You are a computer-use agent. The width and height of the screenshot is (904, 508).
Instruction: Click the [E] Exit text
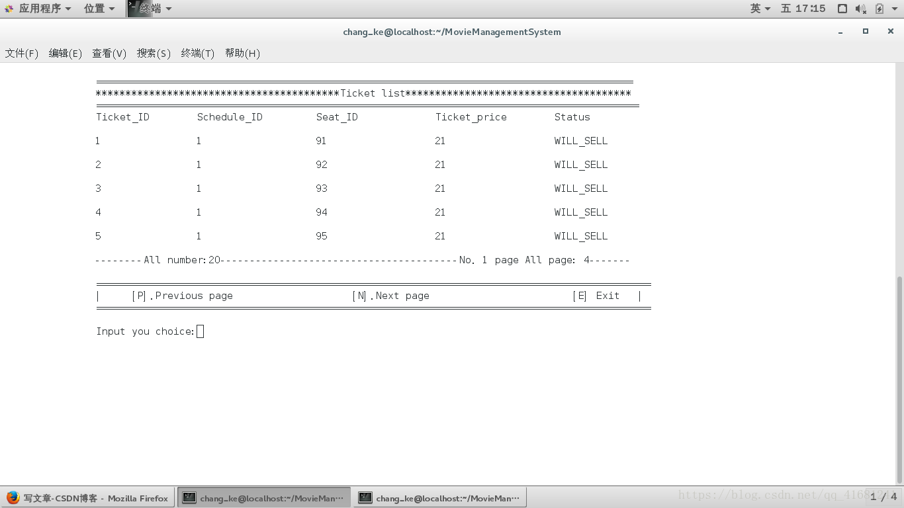596,296
